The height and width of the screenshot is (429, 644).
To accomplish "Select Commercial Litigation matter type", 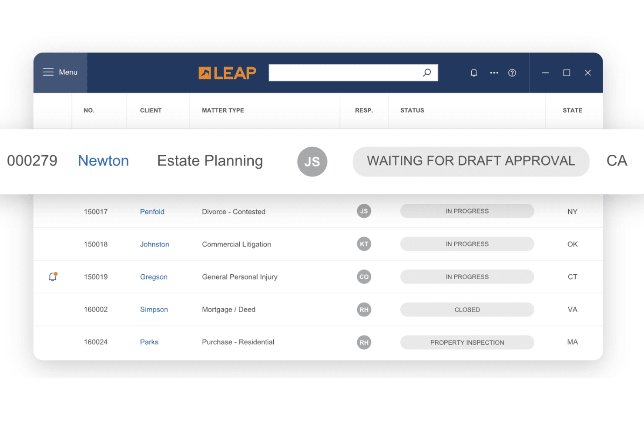I will (x=236, y=244).
